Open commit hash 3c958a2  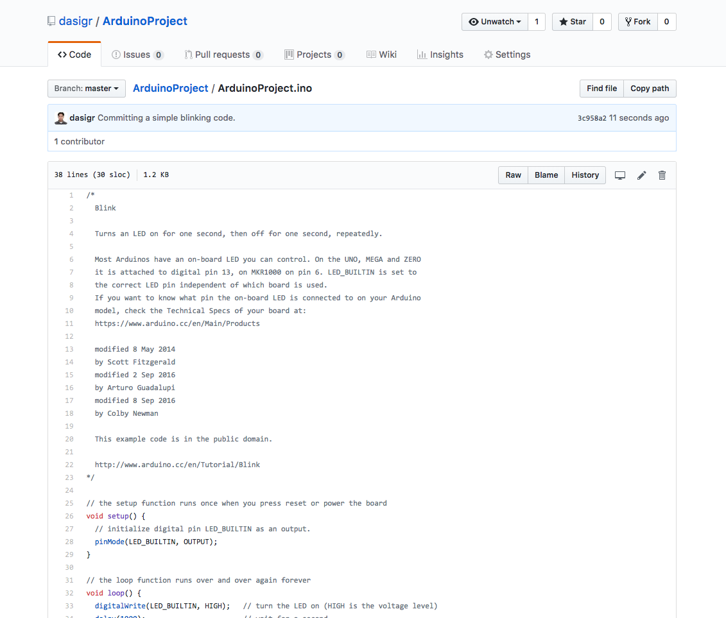(x=592, y=118)
